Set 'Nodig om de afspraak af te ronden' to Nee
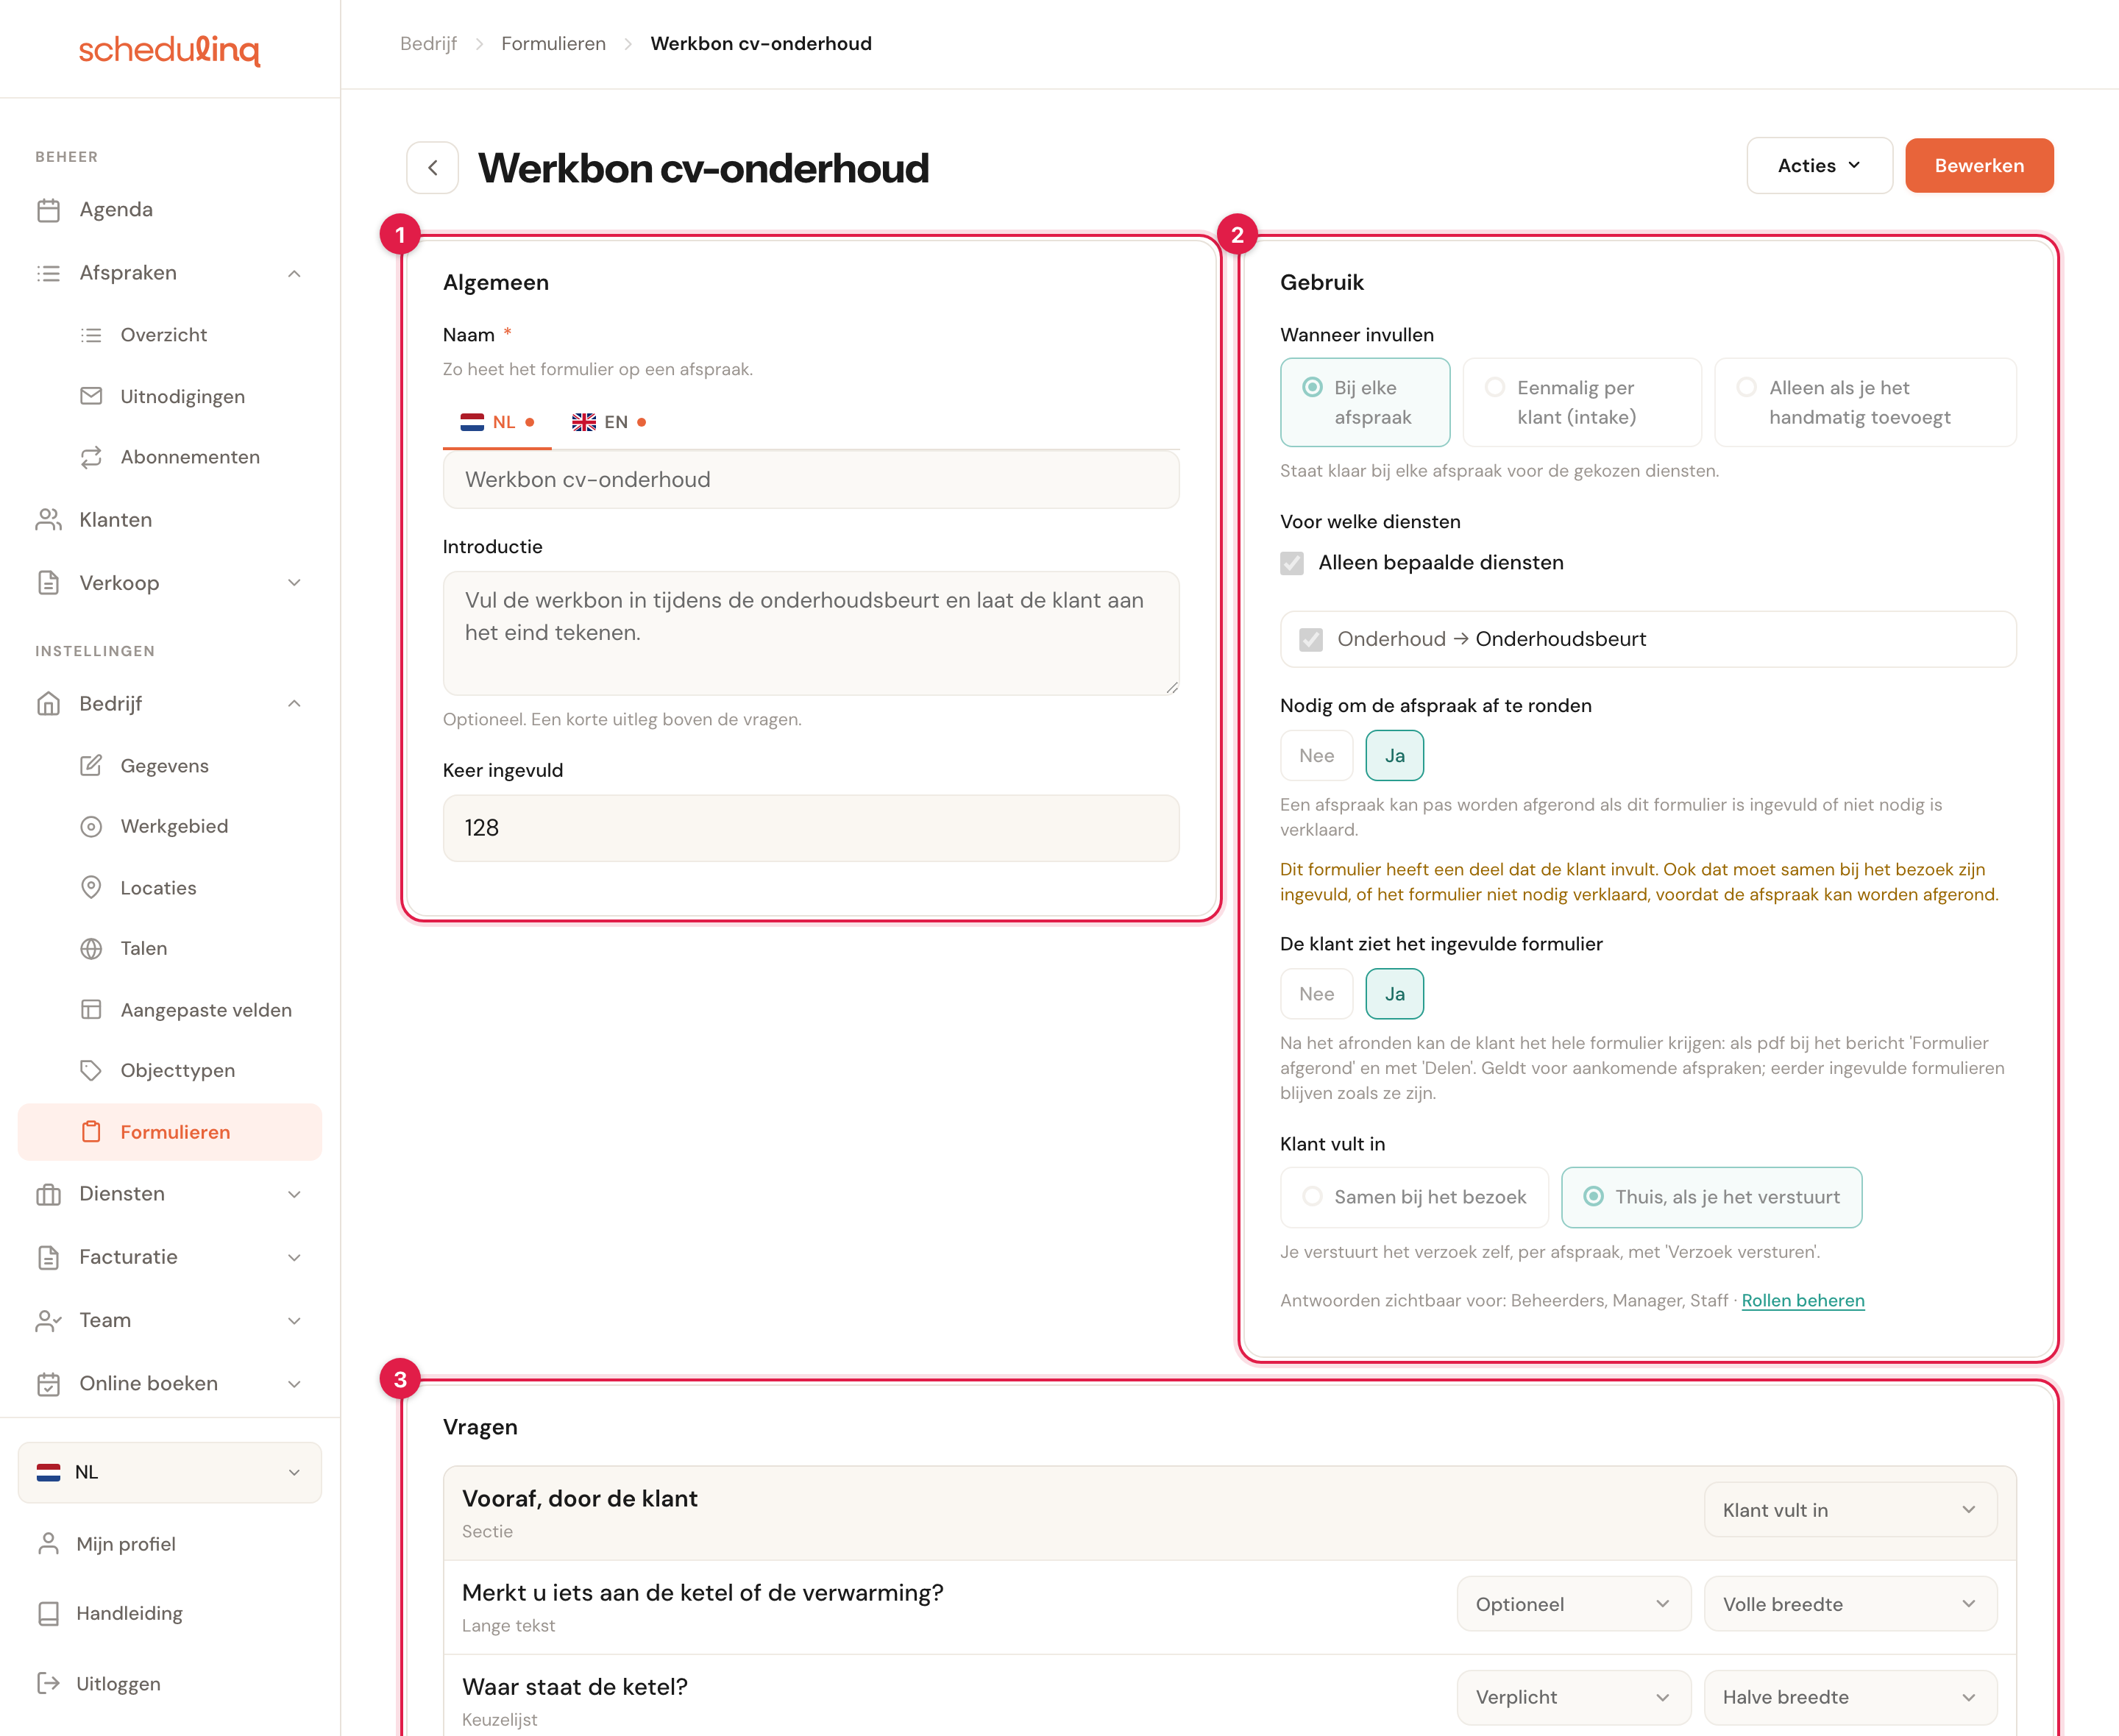This screenshot has height=1736, width=2119. (x=1316, y=756)
